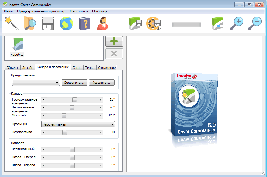This screenshot has height=177, width=267.
Task: Click the support operator icon
Action: pos(103,23)
